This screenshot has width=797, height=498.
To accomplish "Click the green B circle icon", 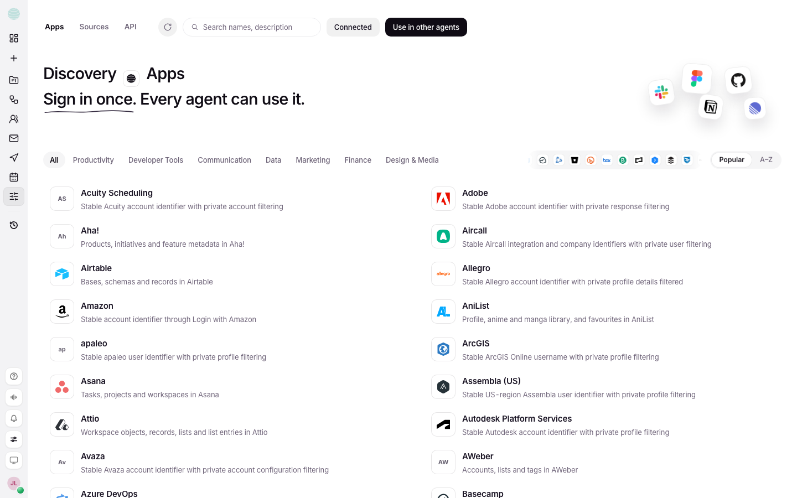I will (623, 160).
